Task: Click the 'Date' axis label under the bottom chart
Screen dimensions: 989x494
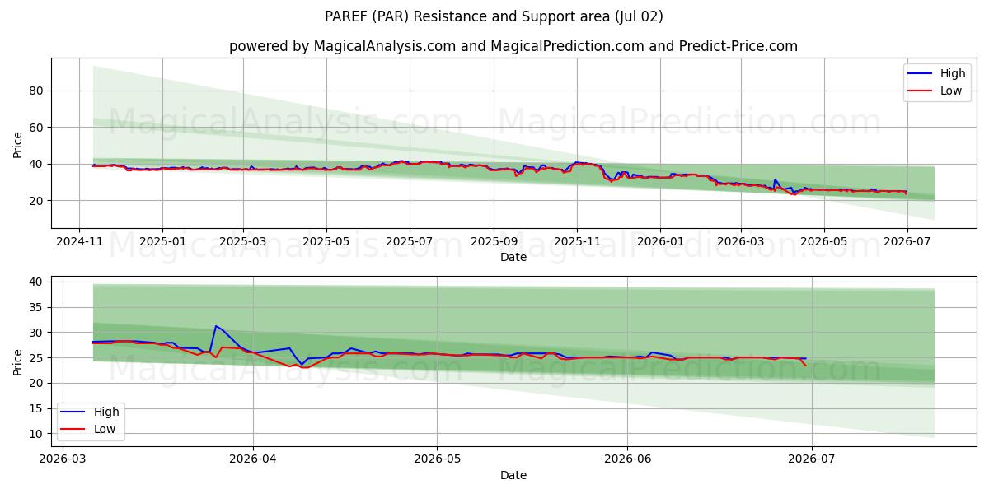Action: [513, 475]
